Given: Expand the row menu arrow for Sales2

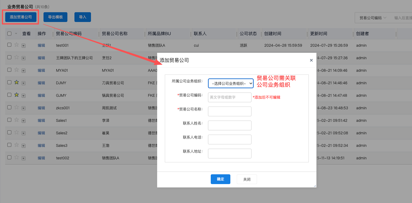Looking at the screenshot, I should [x=24, y=133].
